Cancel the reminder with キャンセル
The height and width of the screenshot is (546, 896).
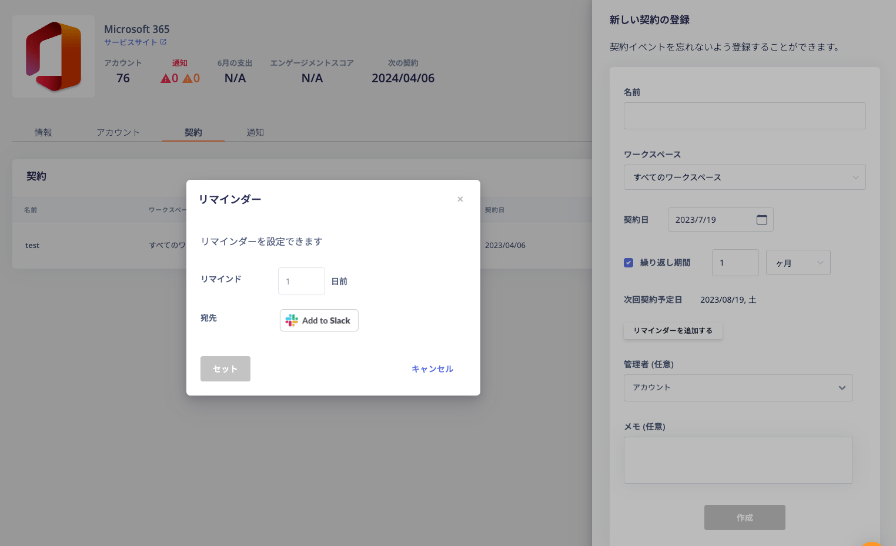pos(432,369)
